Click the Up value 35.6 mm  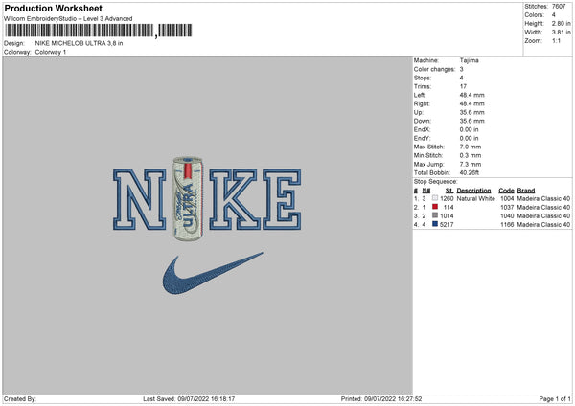[x=471, y=112]
